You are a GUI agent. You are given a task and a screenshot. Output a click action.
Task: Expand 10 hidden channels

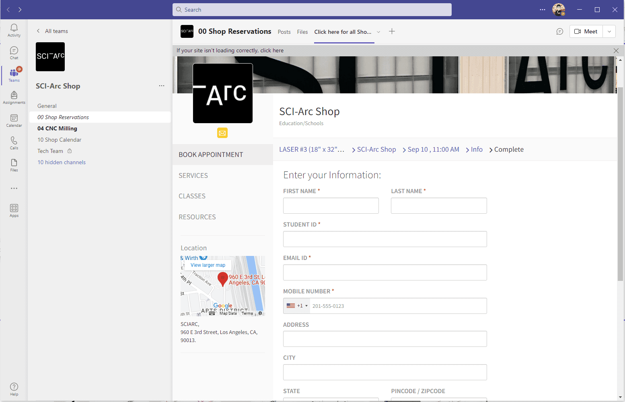click(62, 162)
